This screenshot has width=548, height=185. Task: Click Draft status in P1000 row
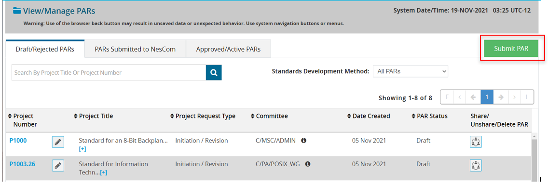423,141
